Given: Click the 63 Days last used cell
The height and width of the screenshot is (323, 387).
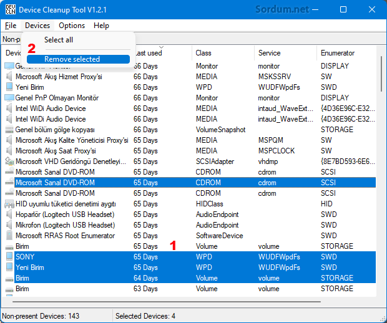Looking at the screenshot, I should (145, 289).
